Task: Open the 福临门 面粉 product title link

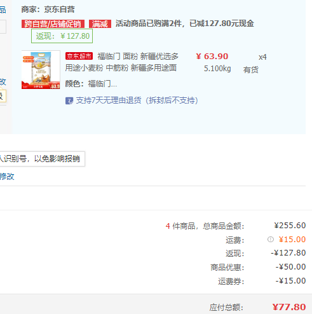Action: click(x=122, y=62)
